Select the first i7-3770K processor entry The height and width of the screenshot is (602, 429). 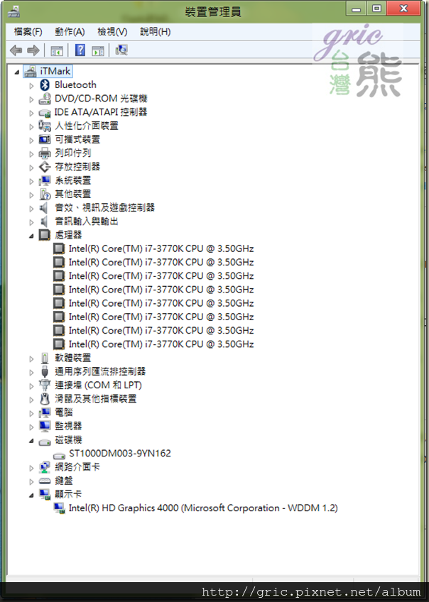[x=161, y=248]
